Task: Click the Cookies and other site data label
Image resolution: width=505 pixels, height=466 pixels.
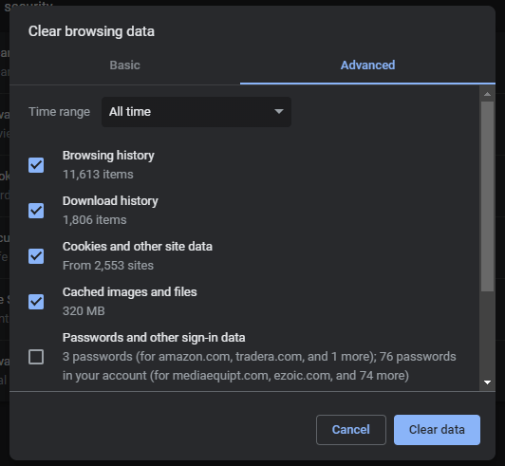Action: (138, 247)
